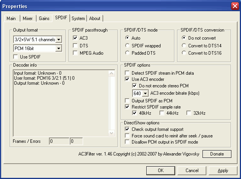Expand the 3/2+SW 5.1 channels dropdown
Viewport: 241px width, 179px height.
pos(59,39)
